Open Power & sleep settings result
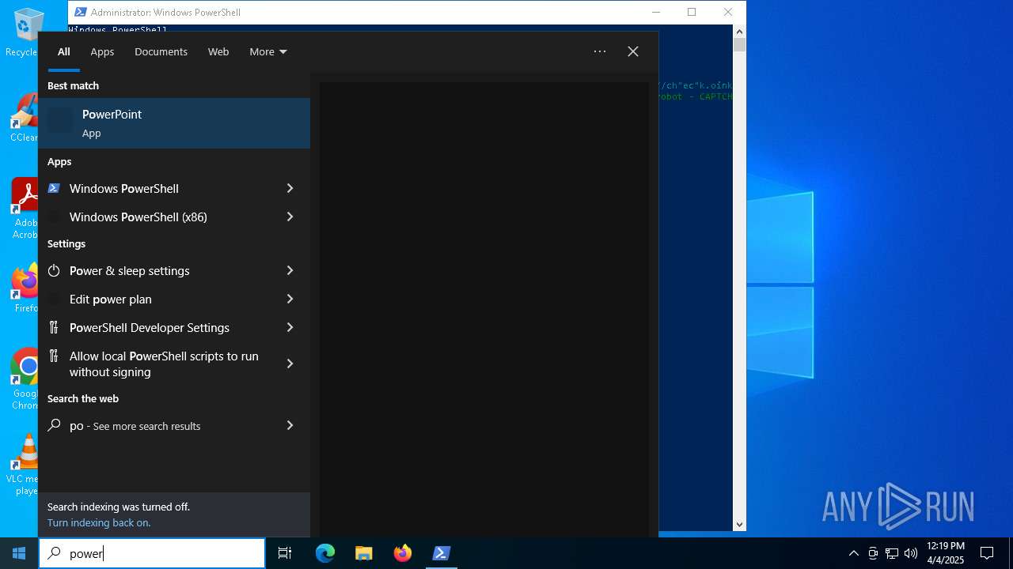The height and width of the screenshot is (569, 1013). [154, 270]
